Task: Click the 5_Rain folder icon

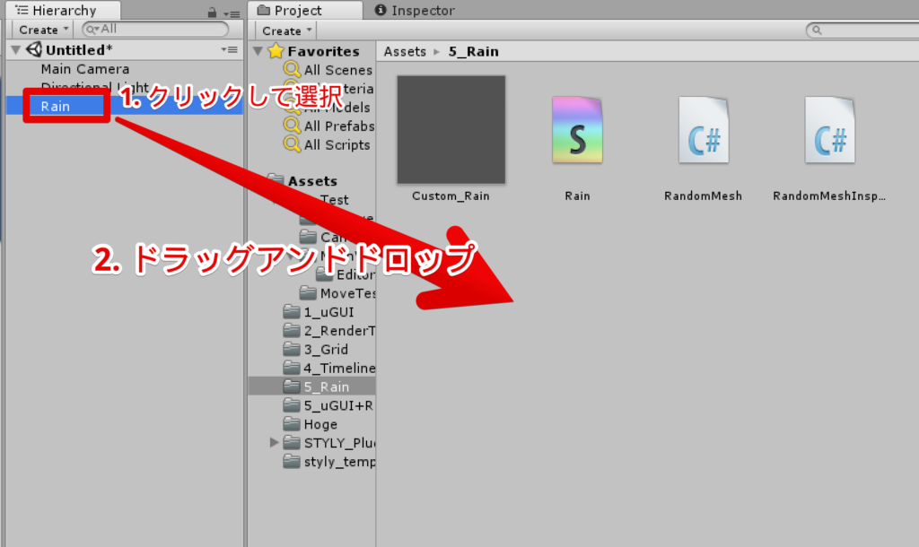Action: [292, 386]
